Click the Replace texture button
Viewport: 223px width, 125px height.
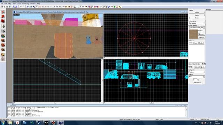tap(201, 37)
